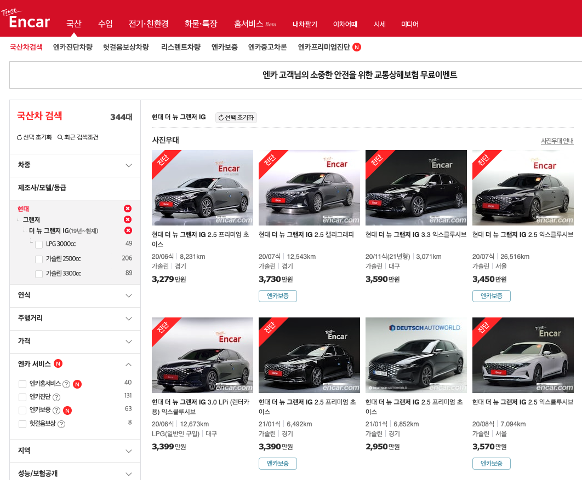This screenshot has width=582, height=480.
Task: Click 엔카보증 button under the 3,730만원 car
Action: 278,296
